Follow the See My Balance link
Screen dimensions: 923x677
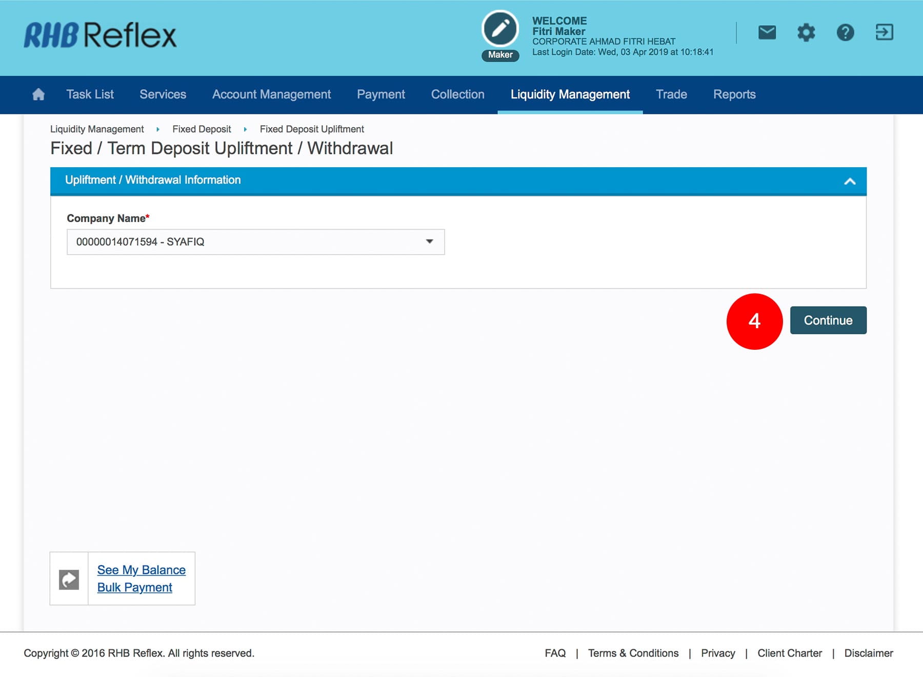141,570
